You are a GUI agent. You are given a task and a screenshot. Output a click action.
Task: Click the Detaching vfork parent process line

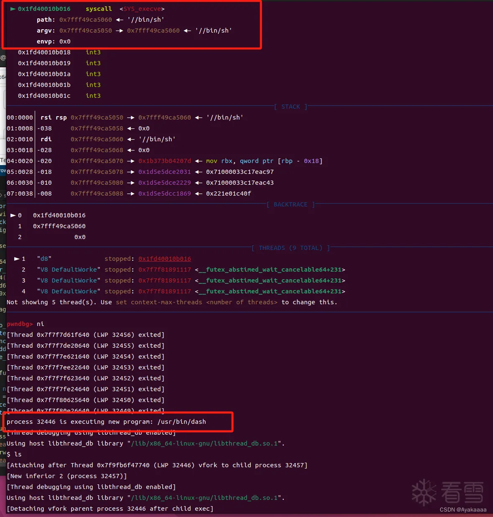pyautogui.click(x=110, y=509)
